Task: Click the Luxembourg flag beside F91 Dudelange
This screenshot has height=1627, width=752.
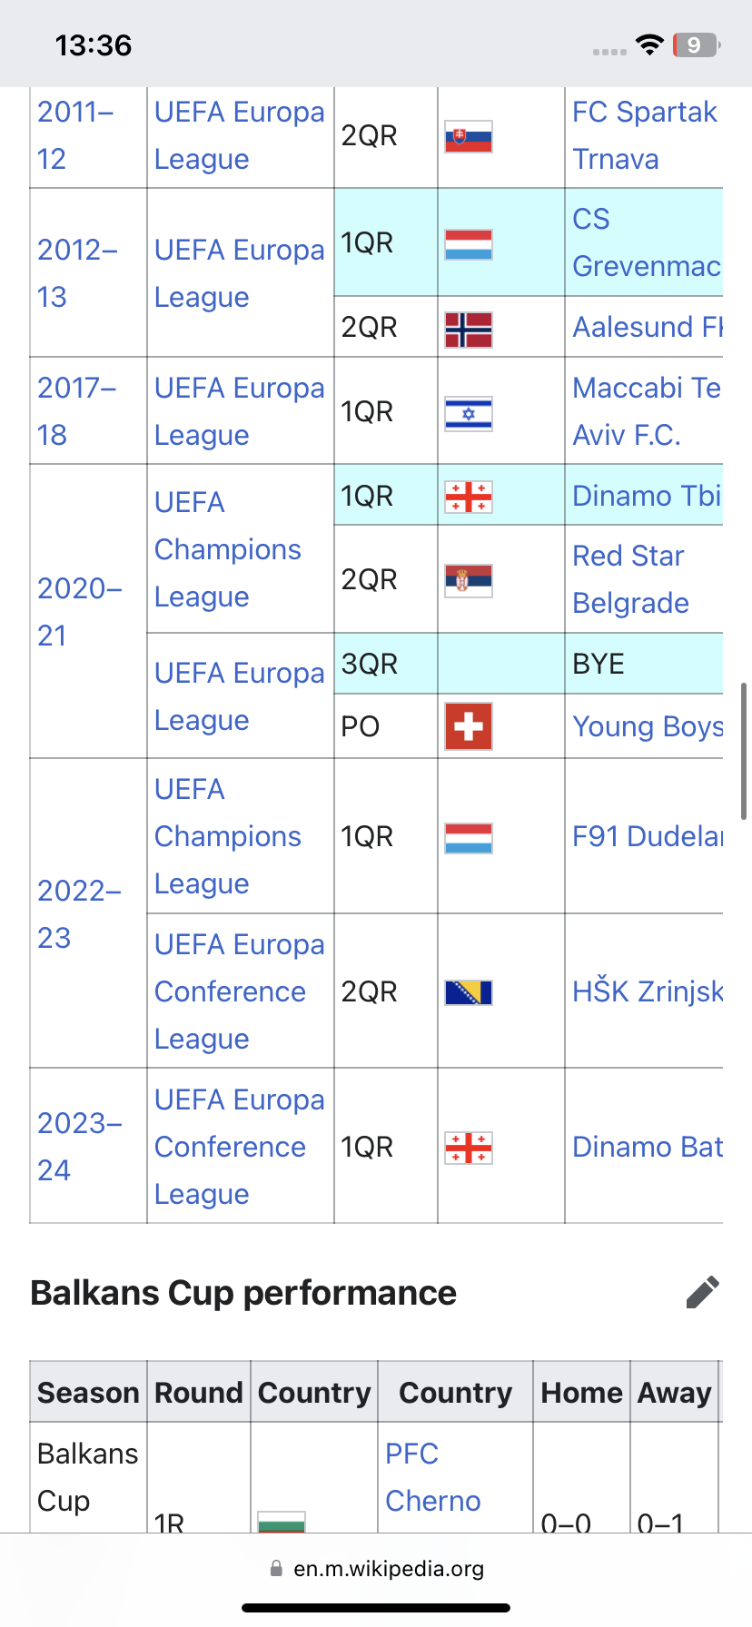Action: pyautogui.click(x=469, y=838)
